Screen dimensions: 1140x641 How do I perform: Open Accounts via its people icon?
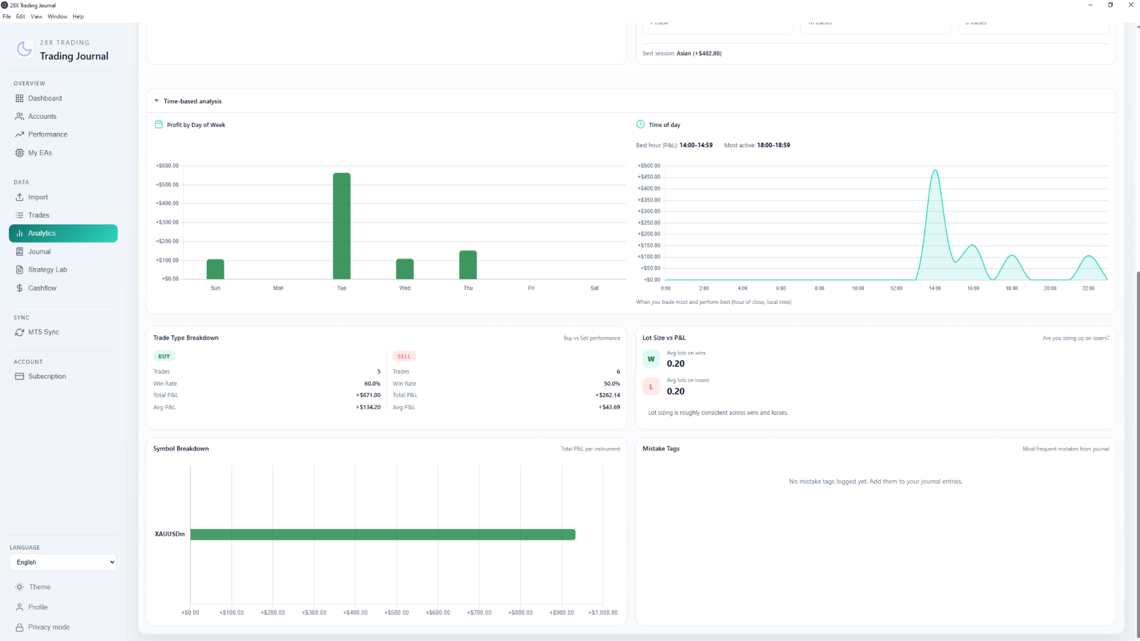pos(20,116)
